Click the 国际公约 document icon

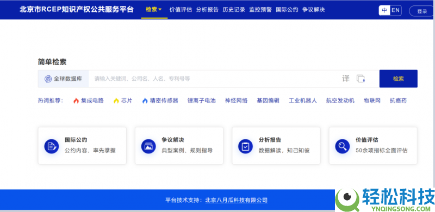pyautogui.click(x=52, y=146)
